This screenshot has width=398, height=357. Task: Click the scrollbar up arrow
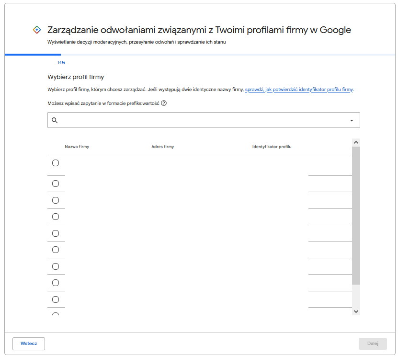point(356,142)
